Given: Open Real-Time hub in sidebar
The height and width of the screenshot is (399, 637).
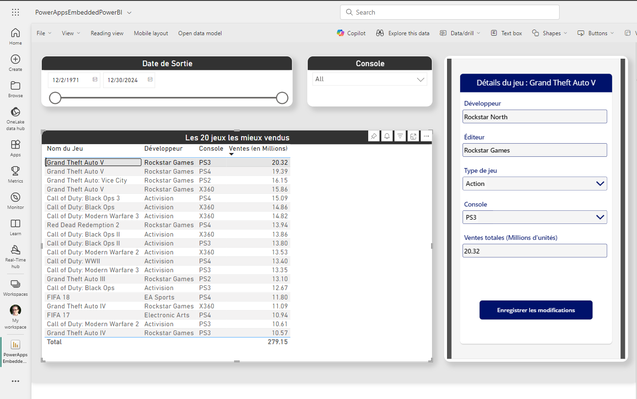Looking at the screenshot, I should [x=15, y=257].
